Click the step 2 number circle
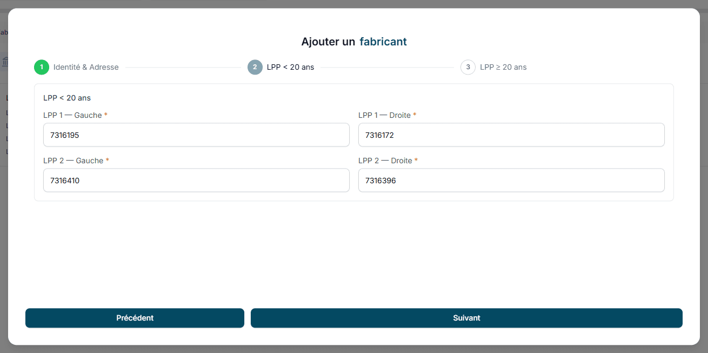This screenshot has width=708, height=353. 255,67
